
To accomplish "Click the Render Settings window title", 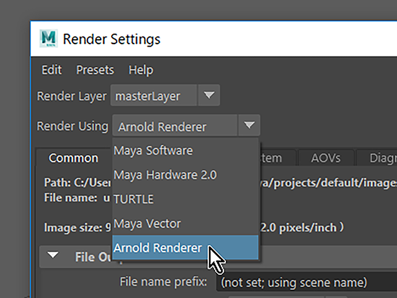I will [112, 39].
